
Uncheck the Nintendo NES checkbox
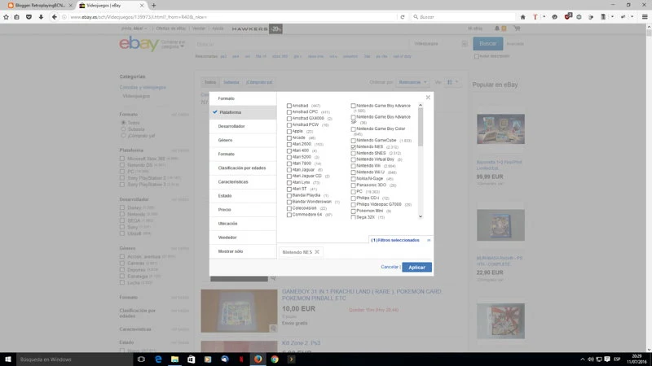354,146
